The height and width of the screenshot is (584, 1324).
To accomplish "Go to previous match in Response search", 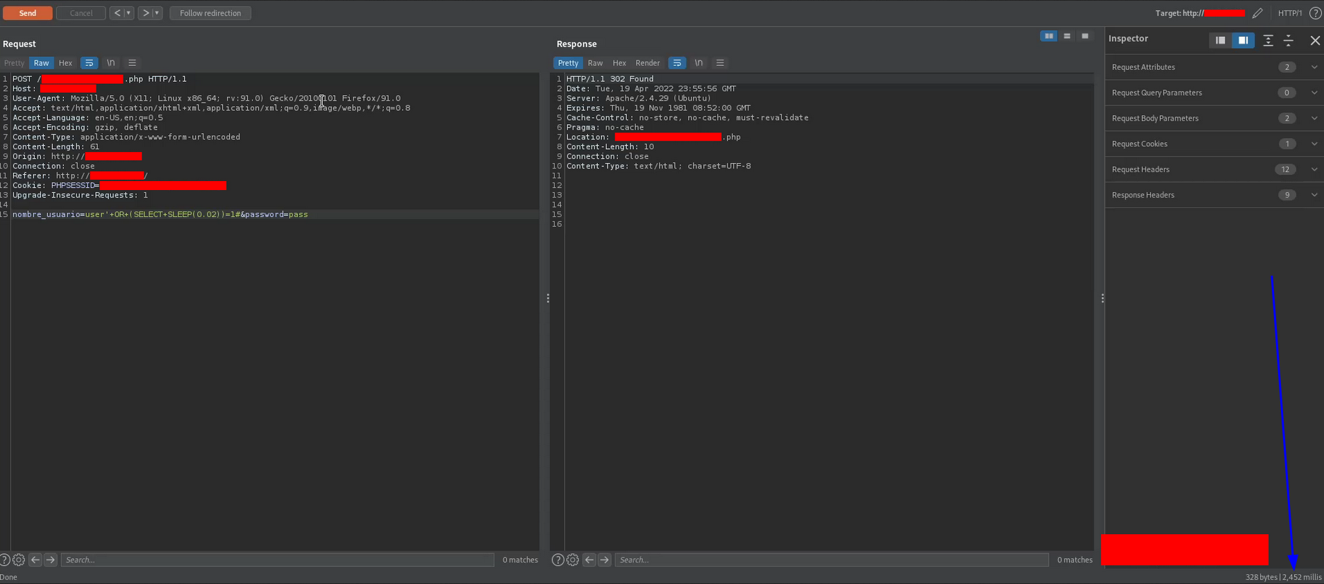I will [589, 560].
